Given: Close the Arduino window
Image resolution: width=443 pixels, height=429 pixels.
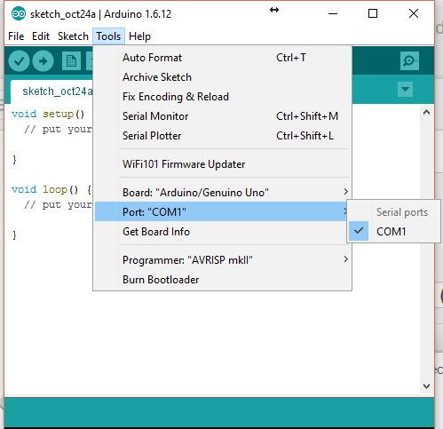Looking at the screenshot, I should (414, 13).
